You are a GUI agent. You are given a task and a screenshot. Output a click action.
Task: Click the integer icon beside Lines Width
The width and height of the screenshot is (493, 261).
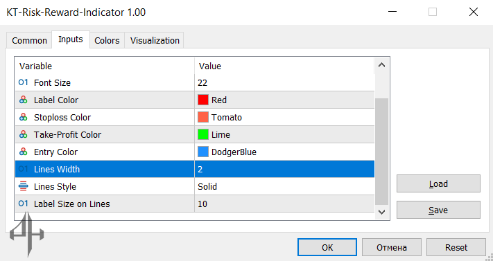24,169
